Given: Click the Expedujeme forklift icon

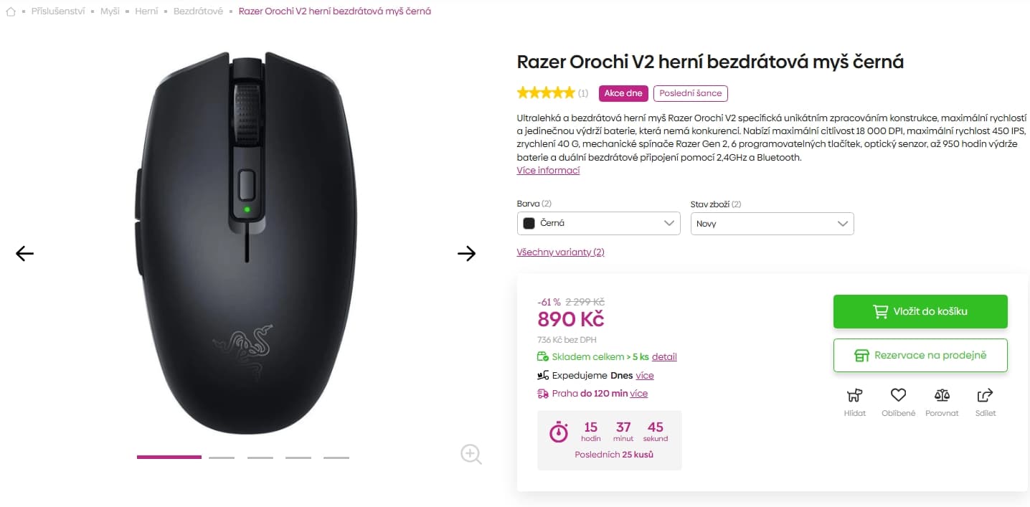Looking at the screenshot, I should 544,374.
